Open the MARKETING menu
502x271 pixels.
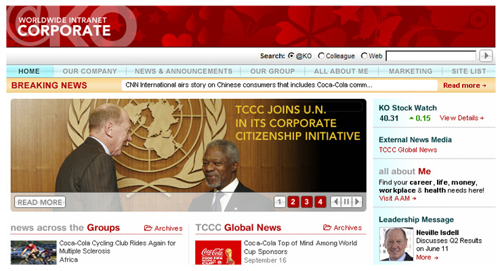(x=411, y=71)
